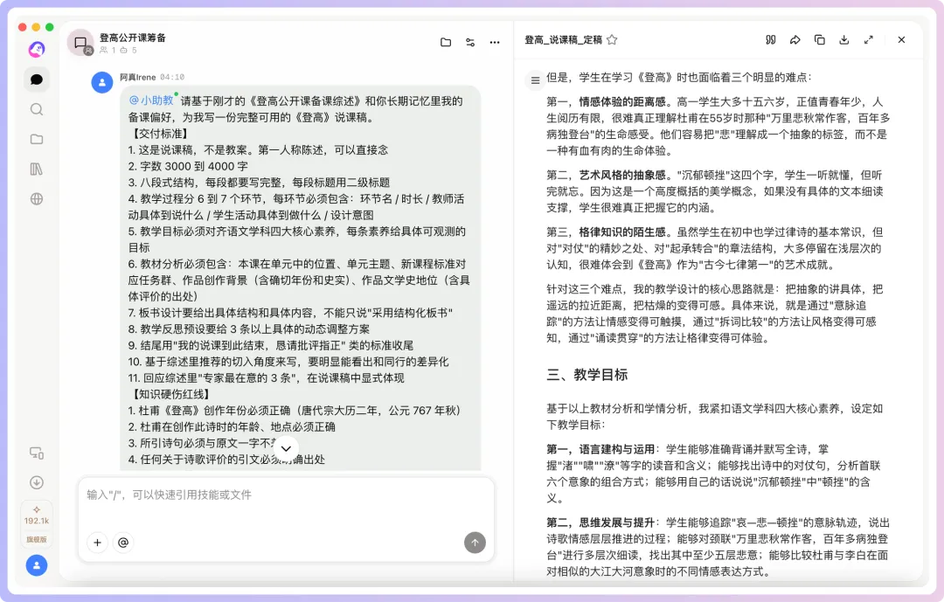Click the @ mention button below the input

pos(123,543)
